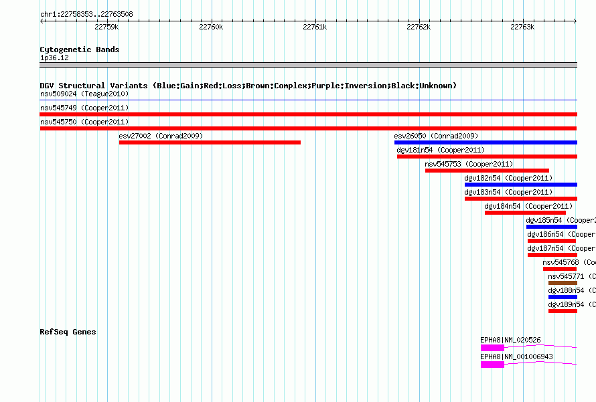Click the red bar under dgv184n54
596x402 pixels.
(x=525, y=213)
